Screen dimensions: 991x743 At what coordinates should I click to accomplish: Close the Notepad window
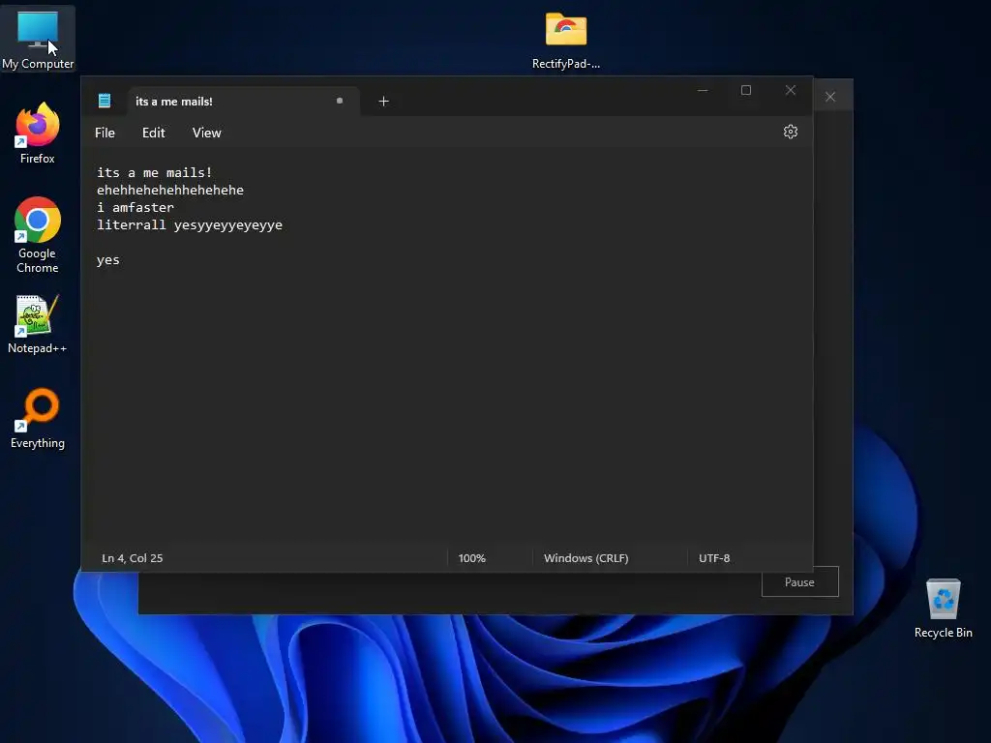[790, 90]
